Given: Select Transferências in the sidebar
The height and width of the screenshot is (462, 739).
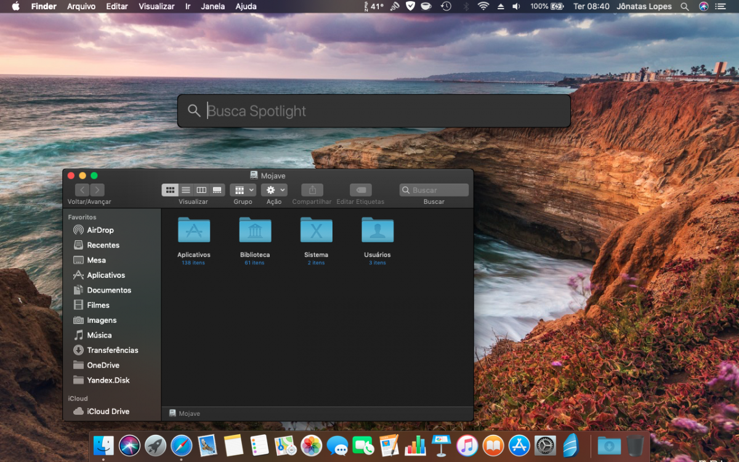Looking at the screenshot, I should pyautogui.click(x=113, y=350).
